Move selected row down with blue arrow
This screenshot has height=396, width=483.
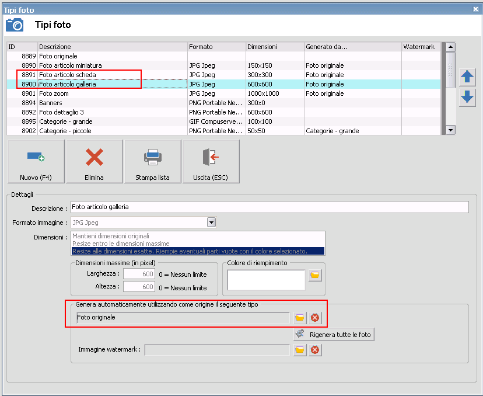pyautogui.click(x=467, y=97)
